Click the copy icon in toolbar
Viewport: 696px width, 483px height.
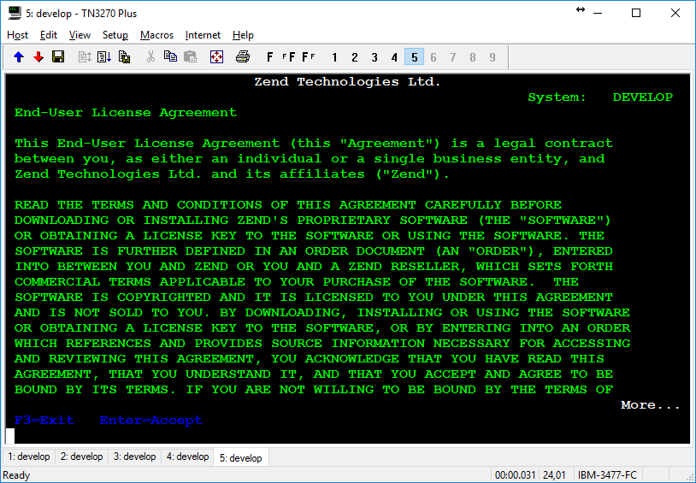pyautogui.click(x=170, y=57)
